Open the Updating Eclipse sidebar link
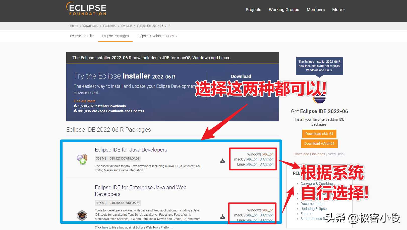Viewport: 407px width, 230px height. point(314,209)
